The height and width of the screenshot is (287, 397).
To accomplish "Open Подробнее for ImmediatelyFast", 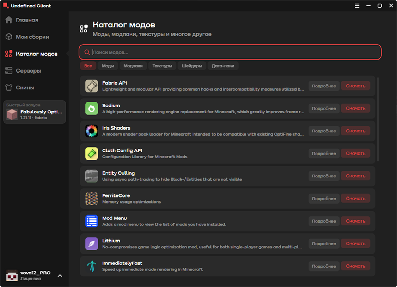I will click(x=324, y=266).
